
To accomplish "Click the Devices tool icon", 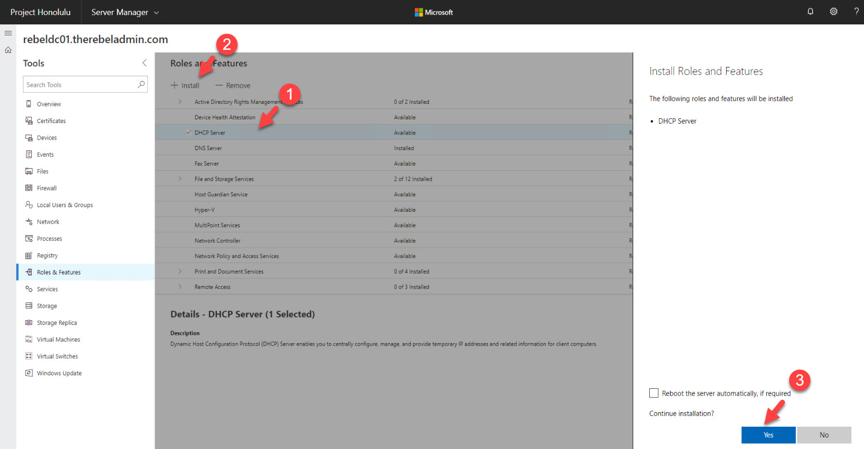I will coord(29,138).
